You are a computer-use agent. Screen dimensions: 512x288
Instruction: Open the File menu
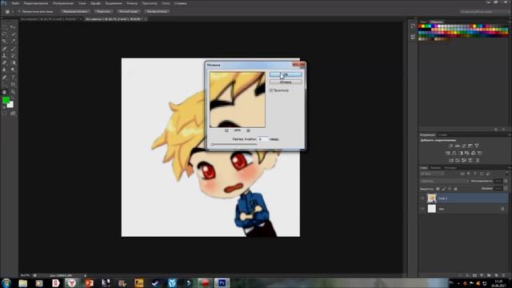click(x=15, y=3)
